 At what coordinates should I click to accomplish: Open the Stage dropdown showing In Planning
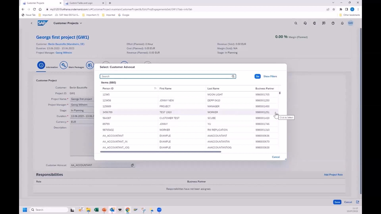[x=77, y=110]
